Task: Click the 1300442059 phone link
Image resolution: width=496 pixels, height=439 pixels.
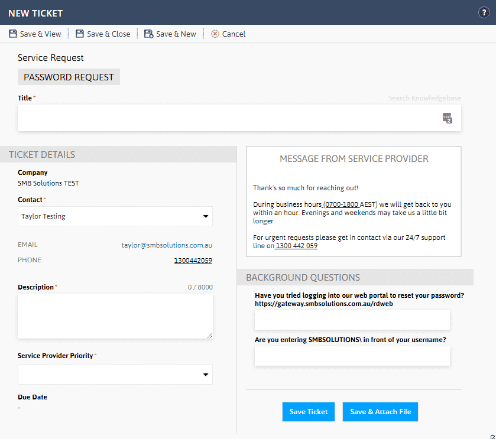Action: [193, 261]
